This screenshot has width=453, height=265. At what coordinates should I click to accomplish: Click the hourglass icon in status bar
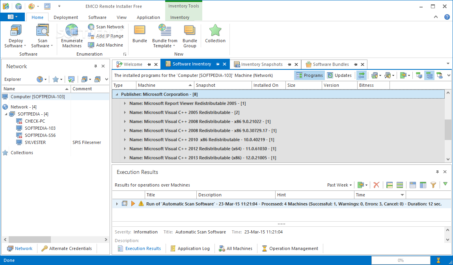coord(438,260)
